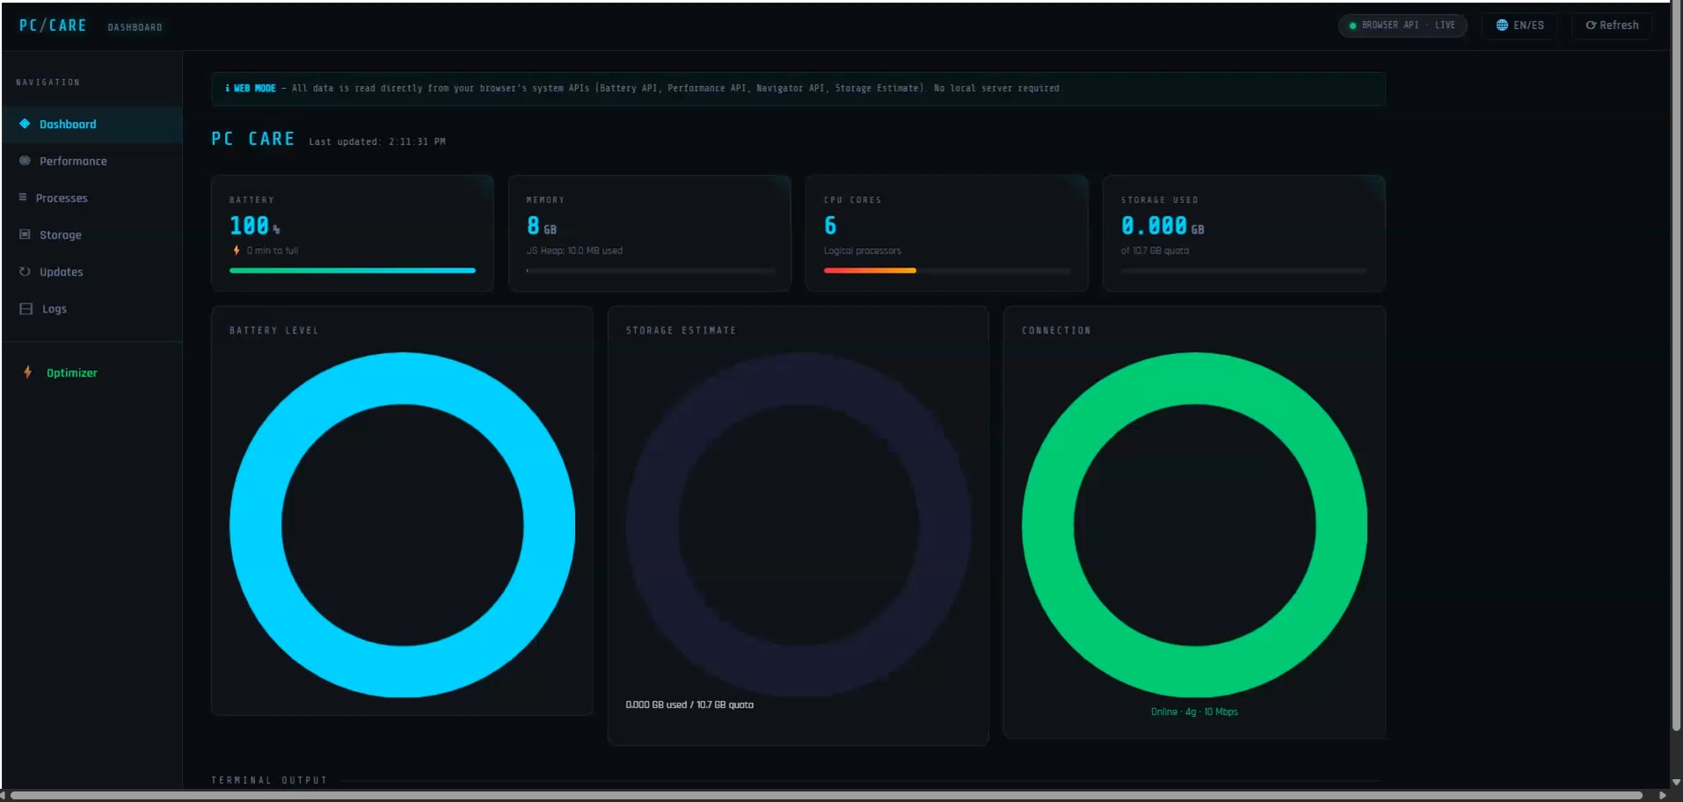Click the Storage disk icon
This screenshot has height=802, width=1683.
(x=25, y=235)
